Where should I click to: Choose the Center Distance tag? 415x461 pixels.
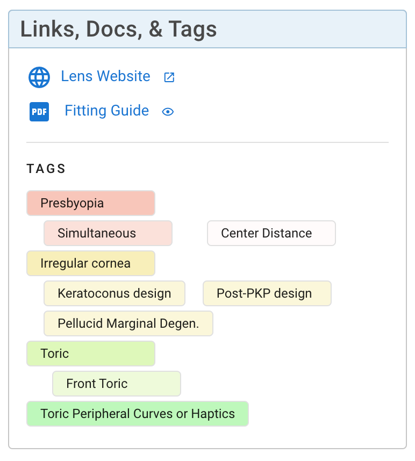pos(271,233)
